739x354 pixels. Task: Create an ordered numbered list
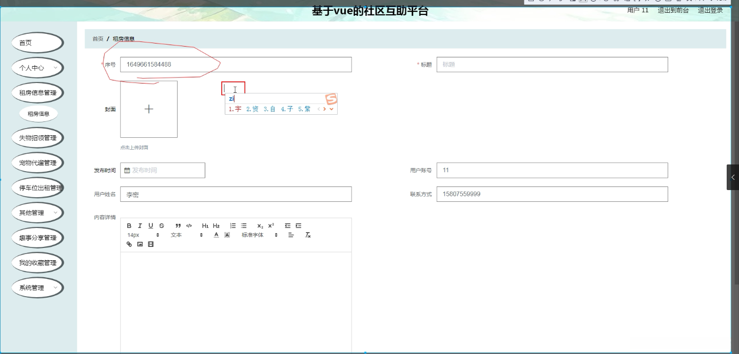[x=233, y=226]
